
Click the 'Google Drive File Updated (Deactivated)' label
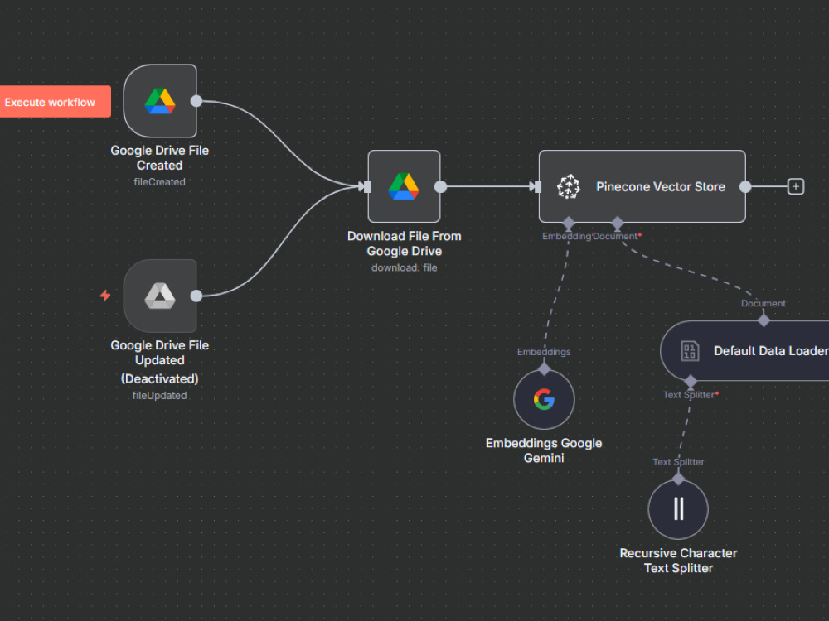(x=160, y=362)
